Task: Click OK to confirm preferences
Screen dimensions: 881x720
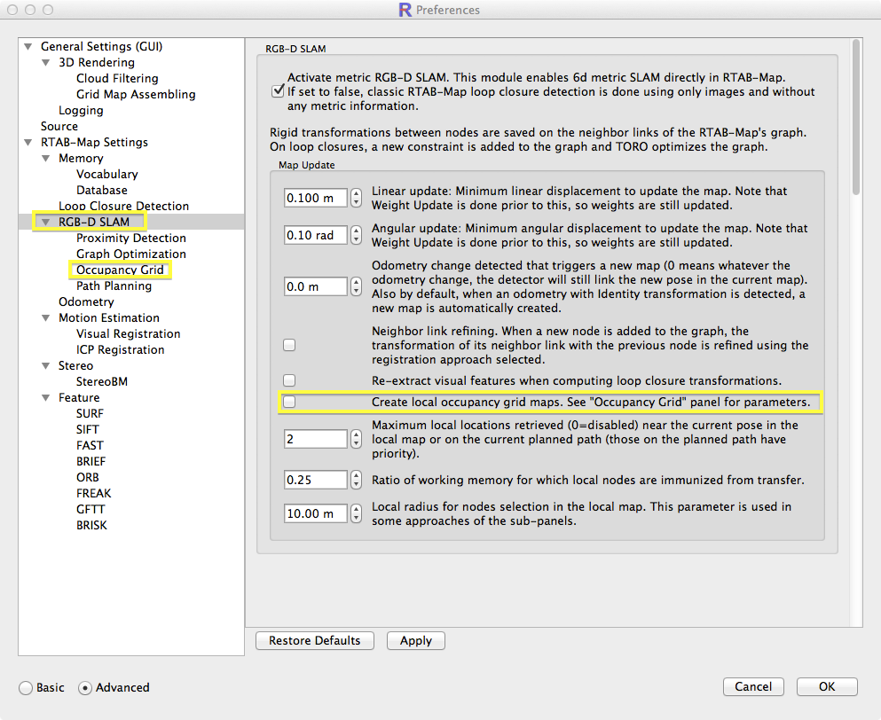Action: [826, 686]
